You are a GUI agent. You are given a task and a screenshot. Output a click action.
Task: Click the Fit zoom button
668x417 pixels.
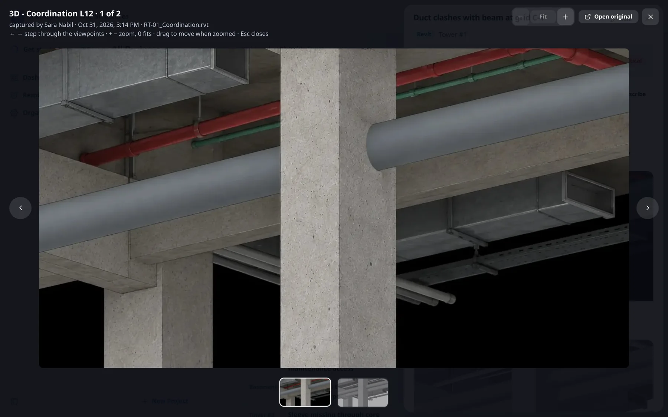coord(543,17)
